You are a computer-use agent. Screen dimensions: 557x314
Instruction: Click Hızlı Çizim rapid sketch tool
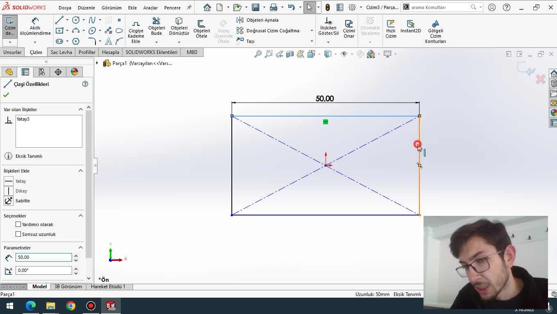point(391,29)
